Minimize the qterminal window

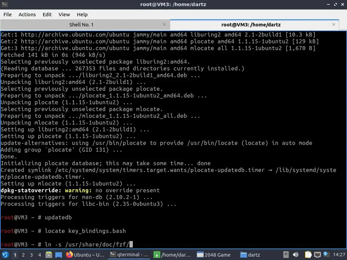[x=328, y=4]
